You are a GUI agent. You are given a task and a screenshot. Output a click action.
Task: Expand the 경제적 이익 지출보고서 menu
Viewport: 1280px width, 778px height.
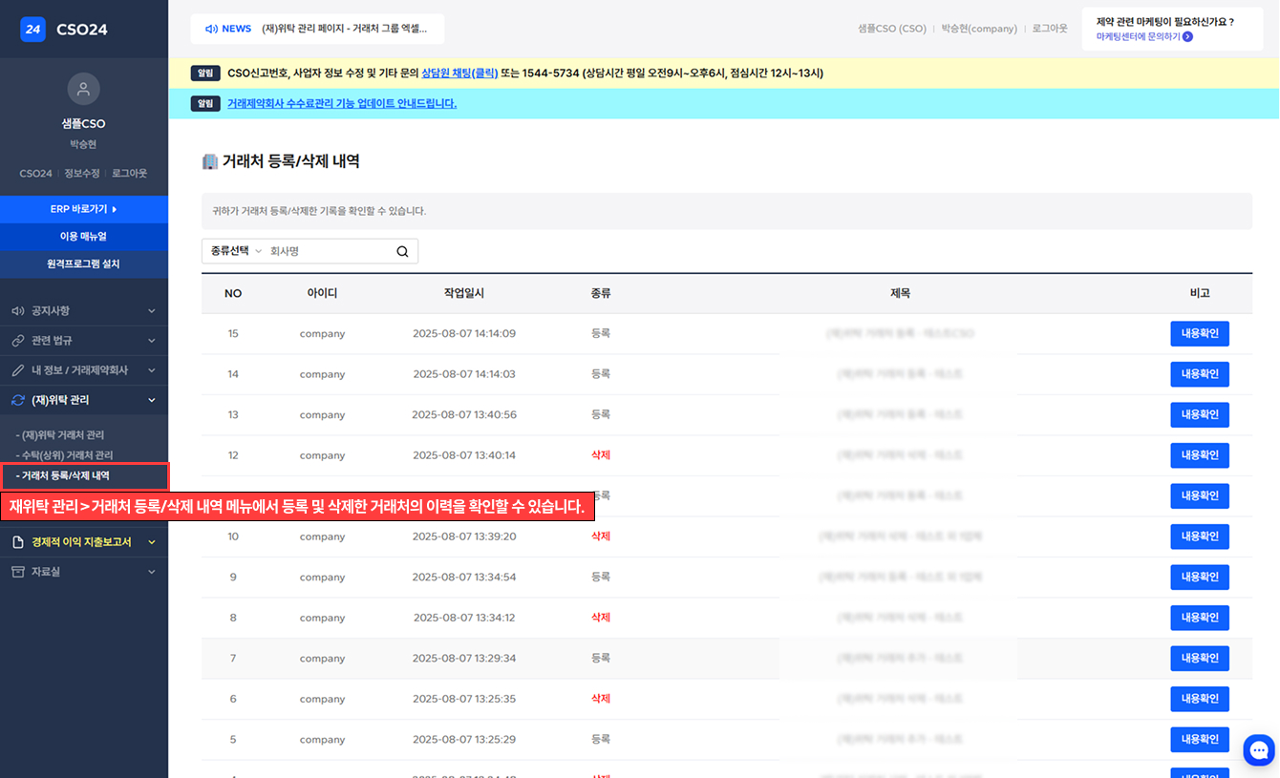(x=84, y=542)
